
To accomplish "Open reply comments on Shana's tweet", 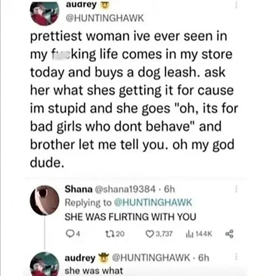I will coord(73,234).
